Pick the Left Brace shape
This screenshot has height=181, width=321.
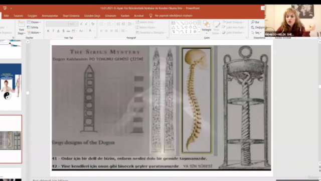click(186, 32)
